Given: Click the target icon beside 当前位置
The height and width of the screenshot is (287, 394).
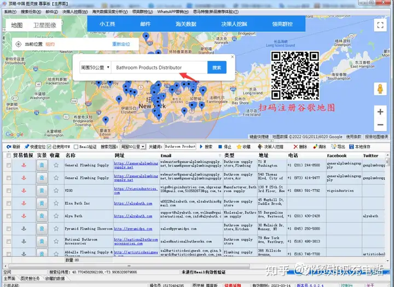Looking at the screenshot, I should tap(19, 44).
